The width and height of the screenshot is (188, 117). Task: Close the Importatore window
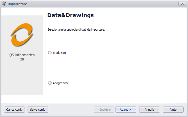(182, 4)
